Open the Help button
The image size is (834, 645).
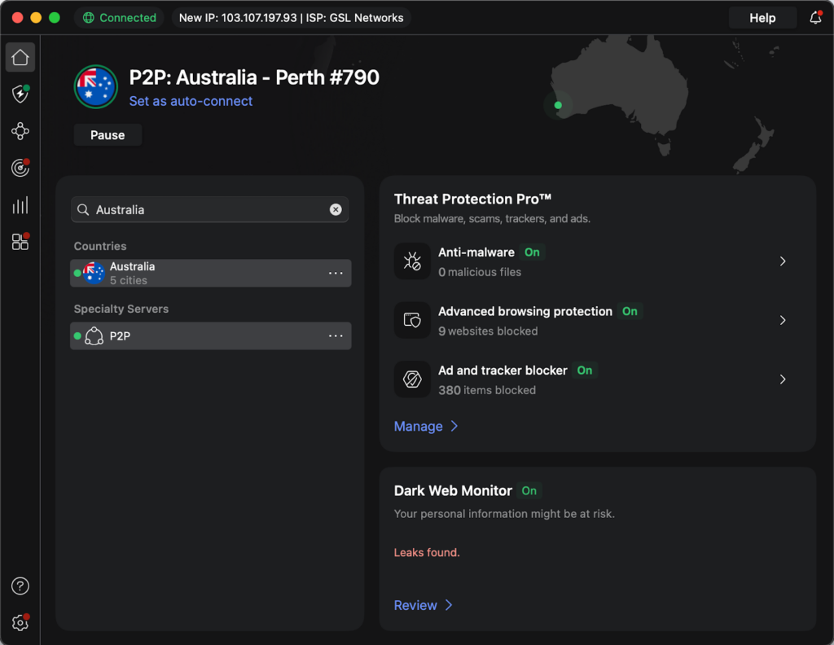(762, 18)
